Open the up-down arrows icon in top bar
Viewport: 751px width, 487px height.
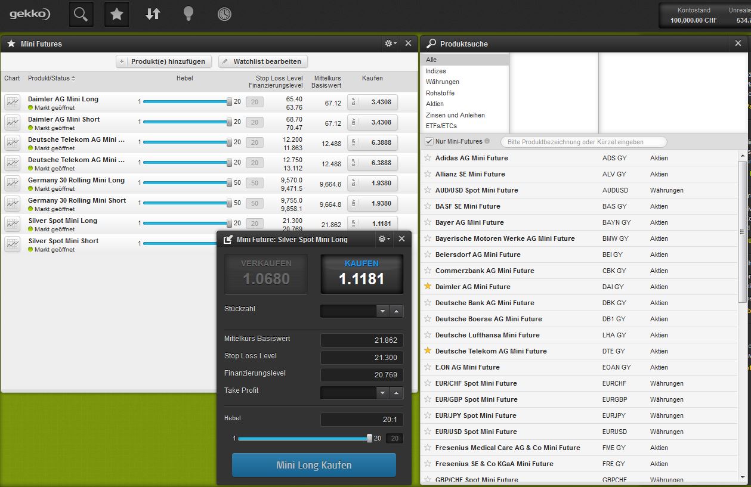coord(153,14)
